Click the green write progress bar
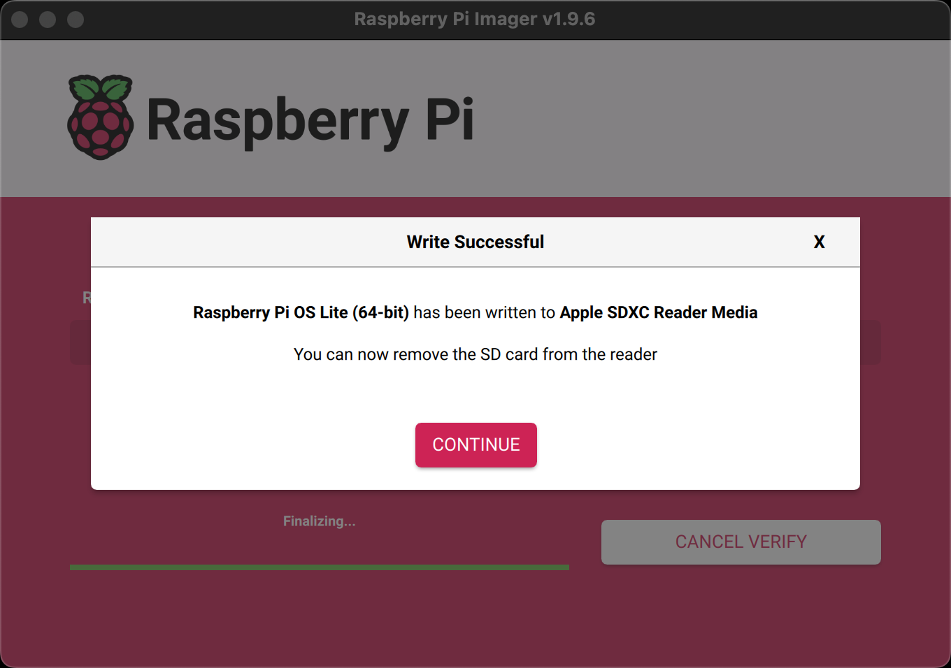This screenshot has height=668, width=951. (x=319, y=567)
